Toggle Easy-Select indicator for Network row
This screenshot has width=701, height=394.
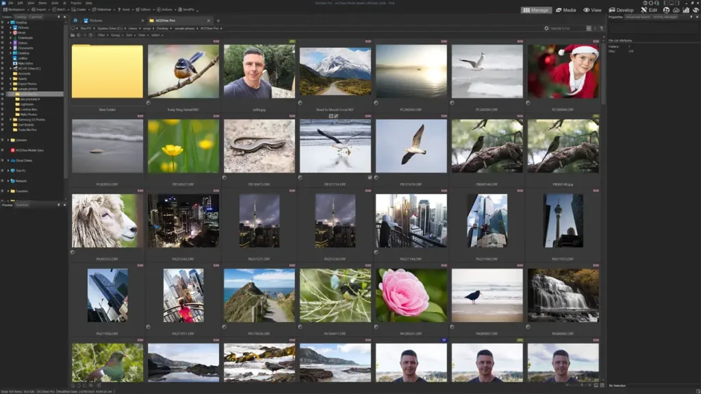click(x=2, y=181)
